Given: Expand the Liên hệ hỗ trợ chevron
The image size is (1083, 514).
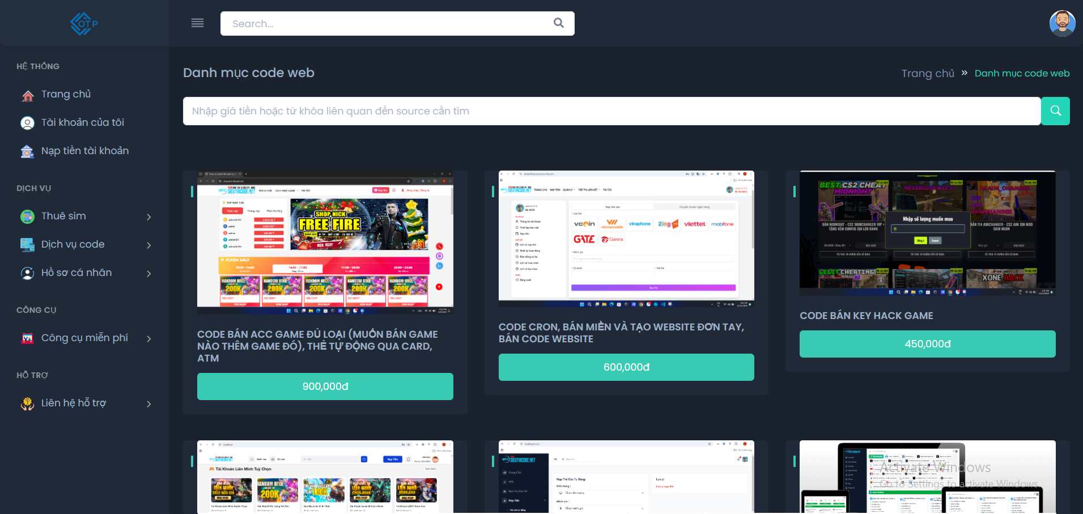Looking at the screenshot, I should [x=149, y=404].
